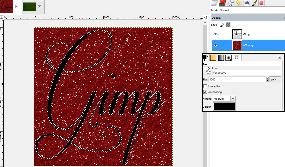Open the black text Colour swatch
The width and height of the screenshot is (285, 167).
(x=224, y=107)
